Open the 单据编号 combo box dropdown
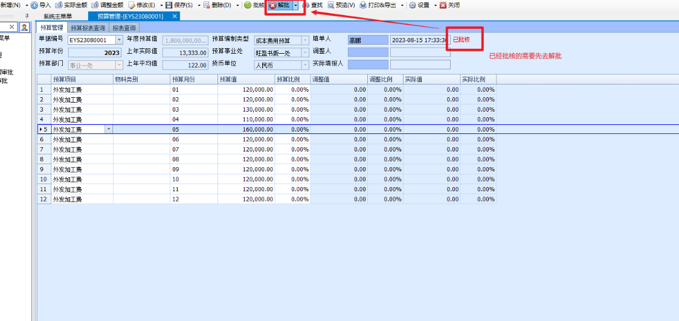Image resolution: width=679 pixels, height=321 pixels. coord(119,40)
